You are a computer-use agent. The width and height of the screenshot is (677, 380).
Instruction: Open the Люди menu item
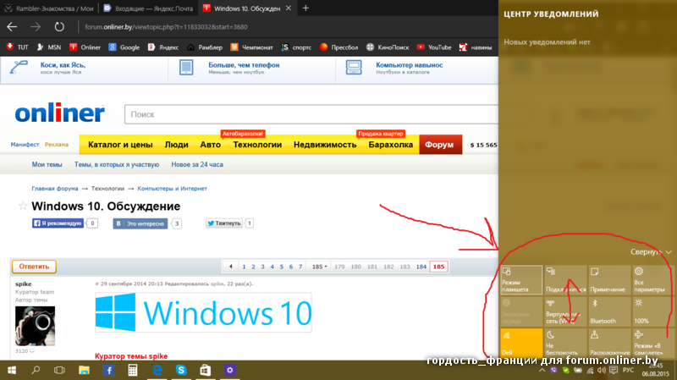(x=176, y=145)
